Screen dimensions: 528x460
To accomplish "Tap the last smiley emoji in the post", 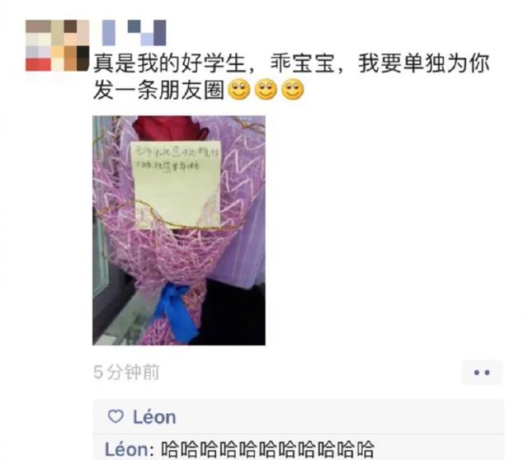I will 293,90.
